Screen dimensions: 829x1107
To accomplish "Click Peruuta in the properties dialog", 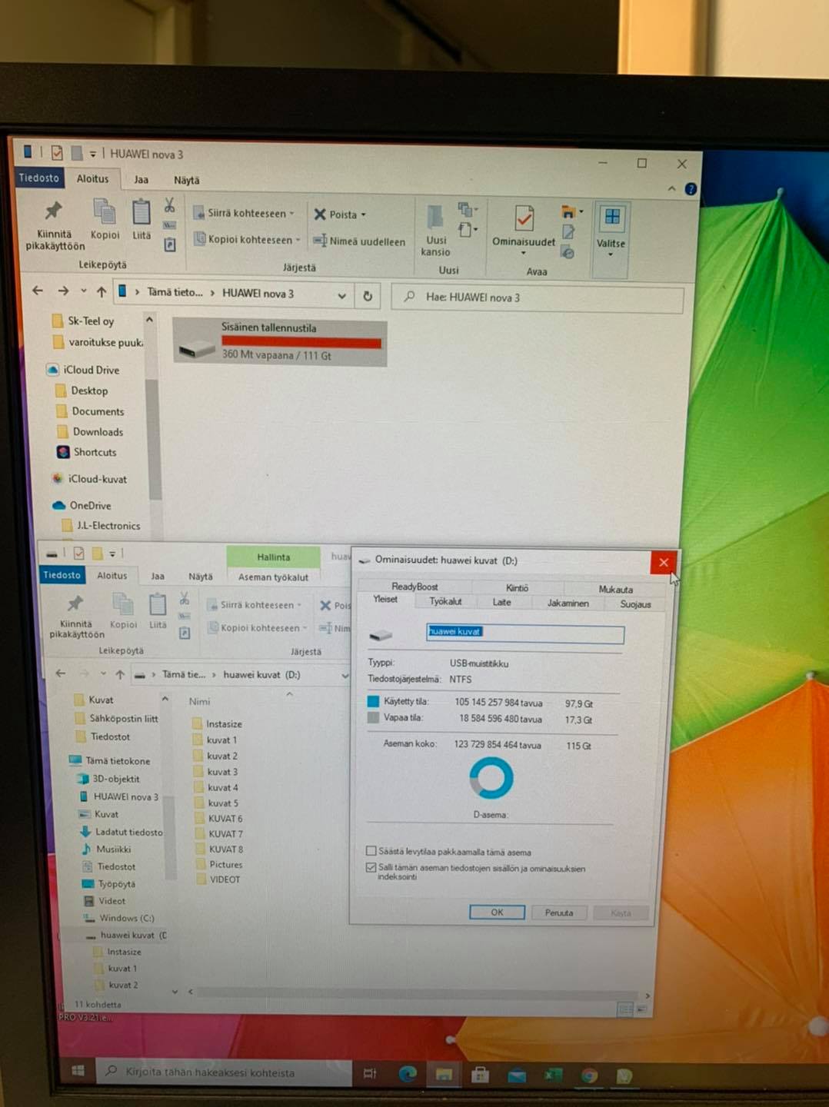I will click(x=559, y=913).
